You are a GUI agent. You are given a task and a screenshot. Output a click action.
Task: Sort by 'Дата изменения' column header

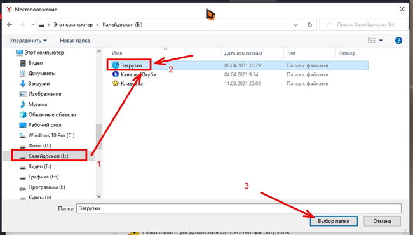point(243,53)
